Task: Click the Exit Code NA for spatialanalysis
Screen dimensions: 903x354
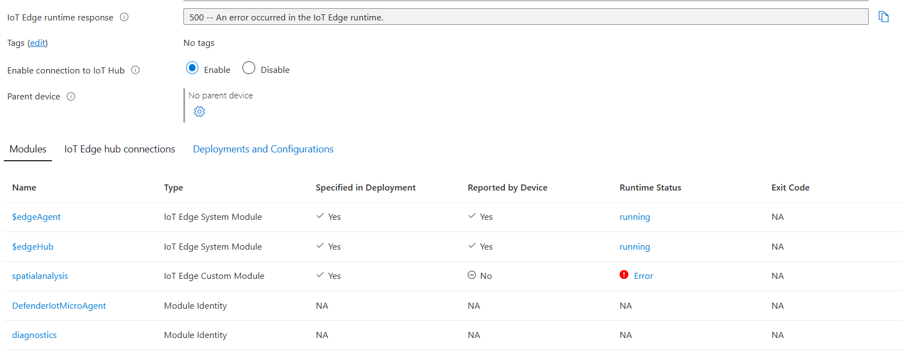Action: 778,276
